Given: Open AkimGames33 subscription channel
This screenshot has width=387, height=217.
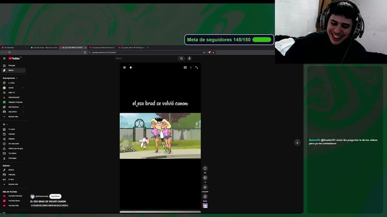Looking at the screenshot, I should tap(14, 97).
